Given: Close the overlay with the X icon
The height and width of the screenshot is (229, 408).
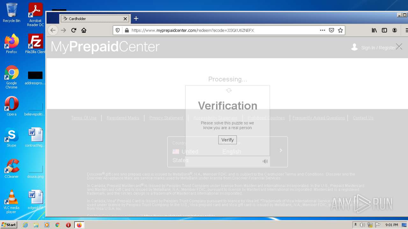Looking at the screenshot, I should click(399, 47).
